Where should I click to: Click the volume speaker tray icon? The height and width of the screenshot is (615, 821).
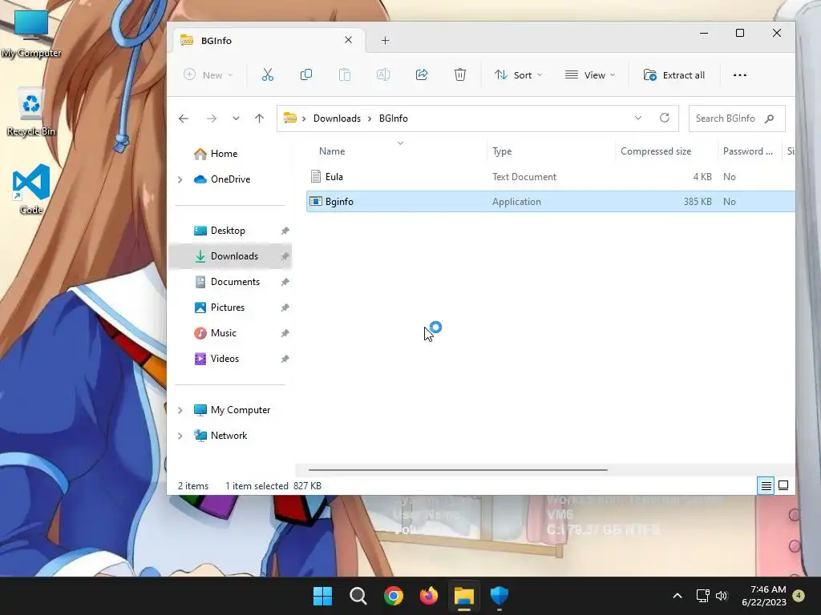click(722, 596)
